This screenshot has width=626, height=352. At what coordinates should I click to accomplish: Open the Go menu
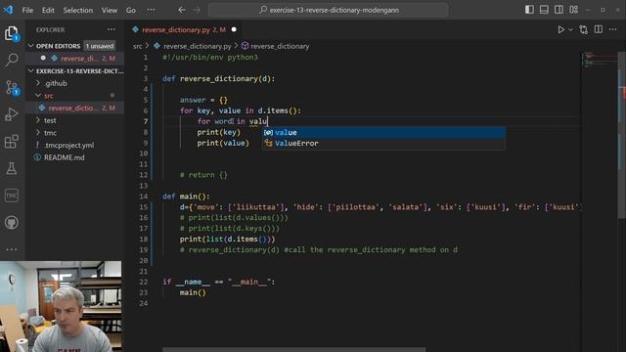click(131, 10)
